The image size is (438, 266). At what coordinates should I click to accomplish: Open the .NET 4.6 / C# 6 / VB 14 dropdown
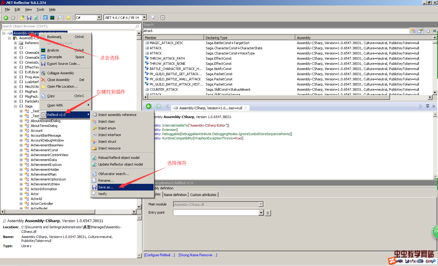[144, 18]
